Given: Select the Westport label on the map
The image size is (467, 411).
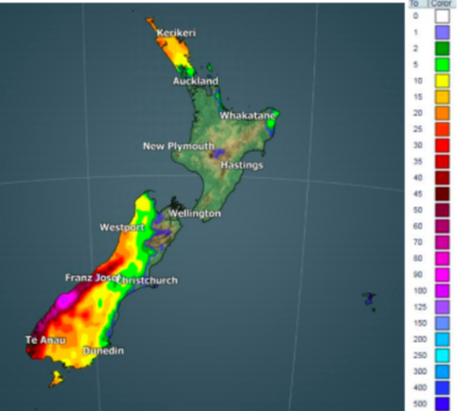Looking at the screenshot, I should [x=122, y=227].
